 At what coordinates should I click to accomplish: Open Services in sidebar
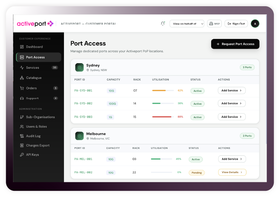click(39, 67)
